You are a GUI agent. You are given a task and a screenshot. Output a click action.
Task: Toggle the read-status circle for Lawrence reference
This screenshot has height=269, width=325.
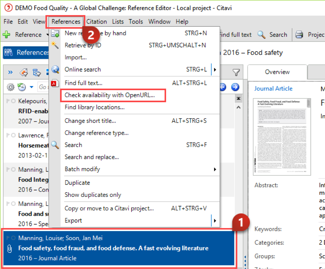[13, 135]
